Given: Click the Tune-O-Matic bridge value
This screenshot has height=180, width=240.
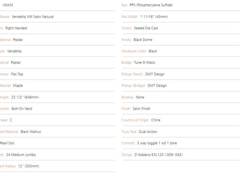Looking at the screenshot, I should coord(144,63).
